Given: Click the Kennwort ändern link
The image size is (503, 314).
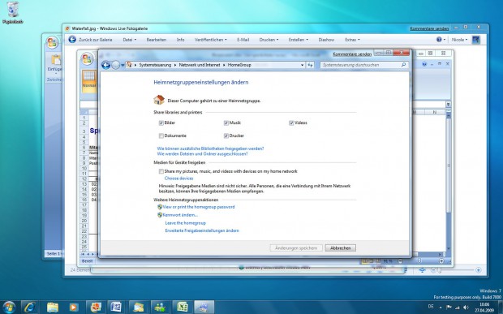Looking at the screenshot, I should [x=180, y=215].
